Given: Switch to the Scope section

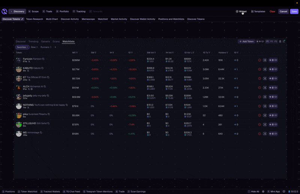Looking at the screenshot, I should pyautogui.click(x=33, y=12).
